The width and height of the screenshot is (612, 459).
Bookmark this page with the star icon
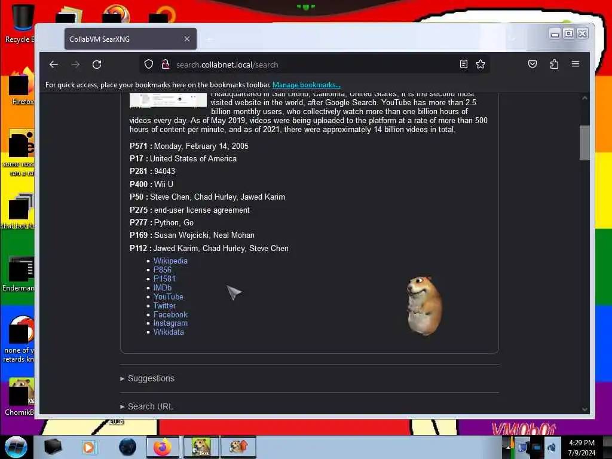481,65
